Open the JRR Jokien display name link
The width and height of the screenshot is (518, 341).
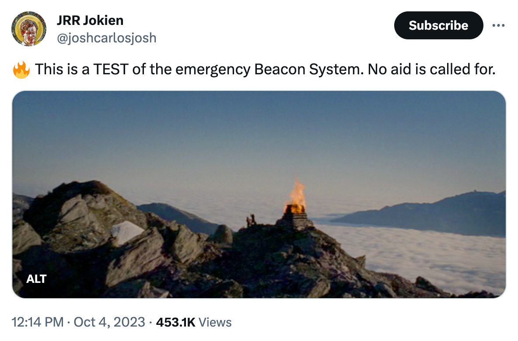point(90,21)
